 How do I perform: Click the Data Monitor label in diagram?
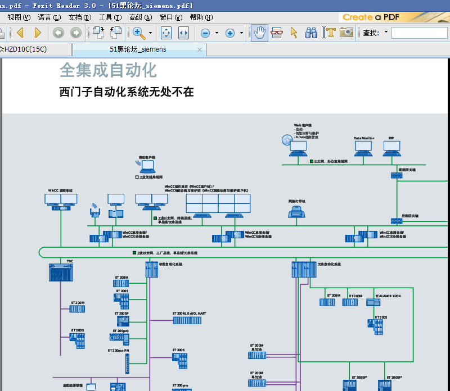click(x=364, y=138)
